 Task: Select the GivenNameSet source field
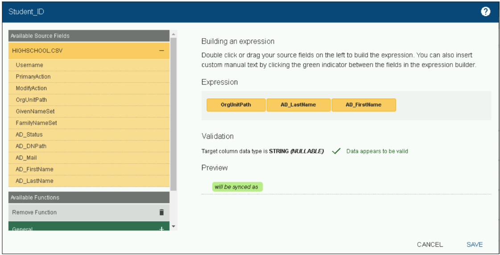click(x=89, y=111)
